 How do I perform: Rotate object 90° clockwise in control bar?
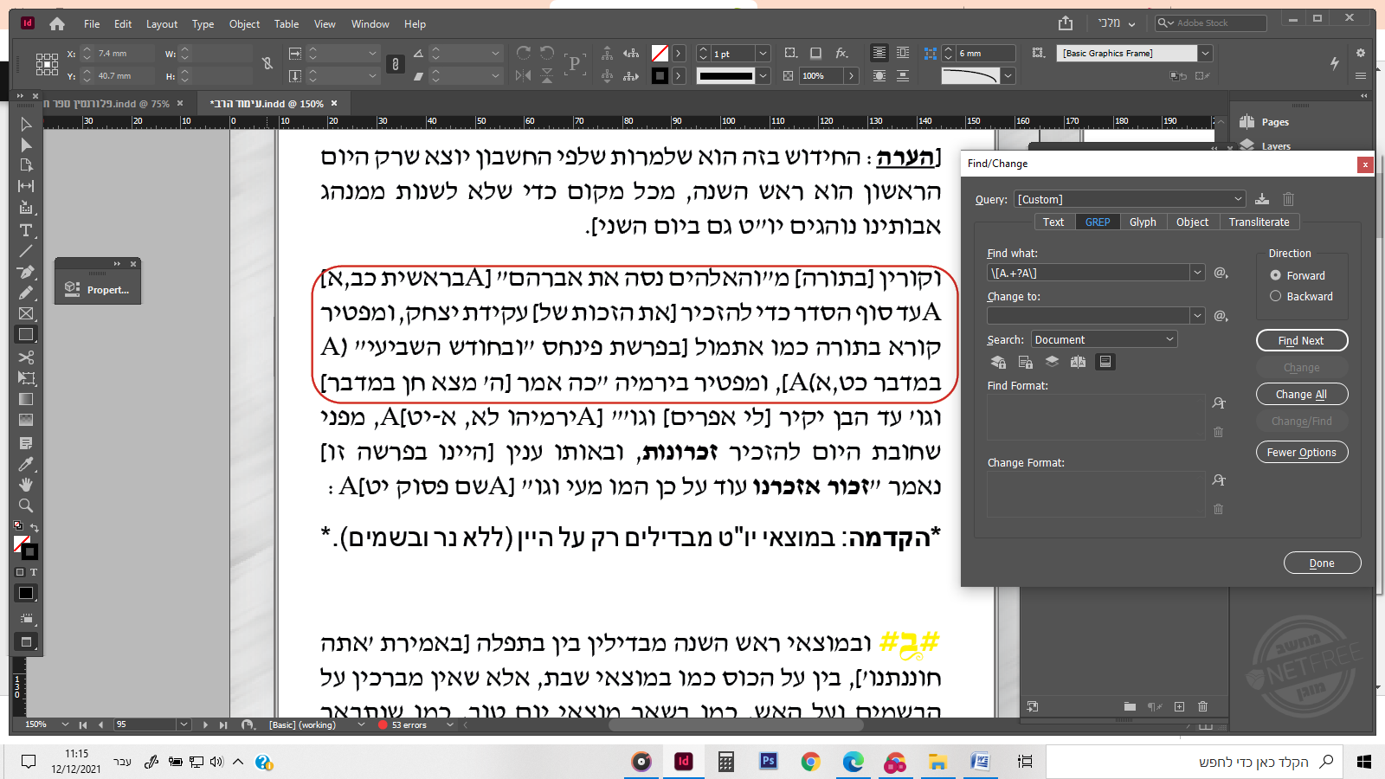click(524, 54)
